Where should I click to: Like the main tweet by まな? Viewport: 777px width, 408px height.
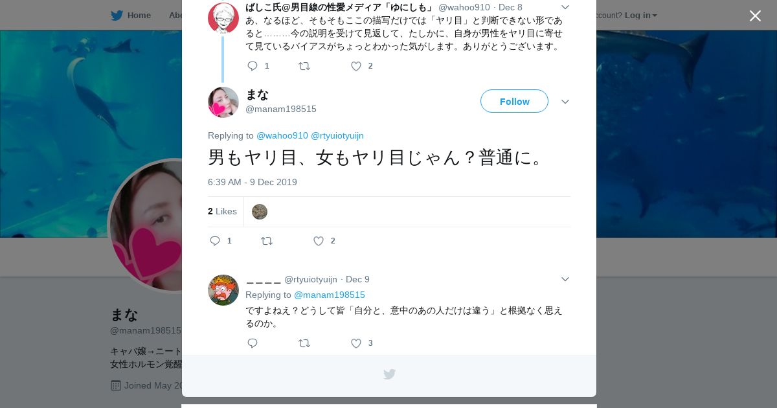[x=319, y=241]
